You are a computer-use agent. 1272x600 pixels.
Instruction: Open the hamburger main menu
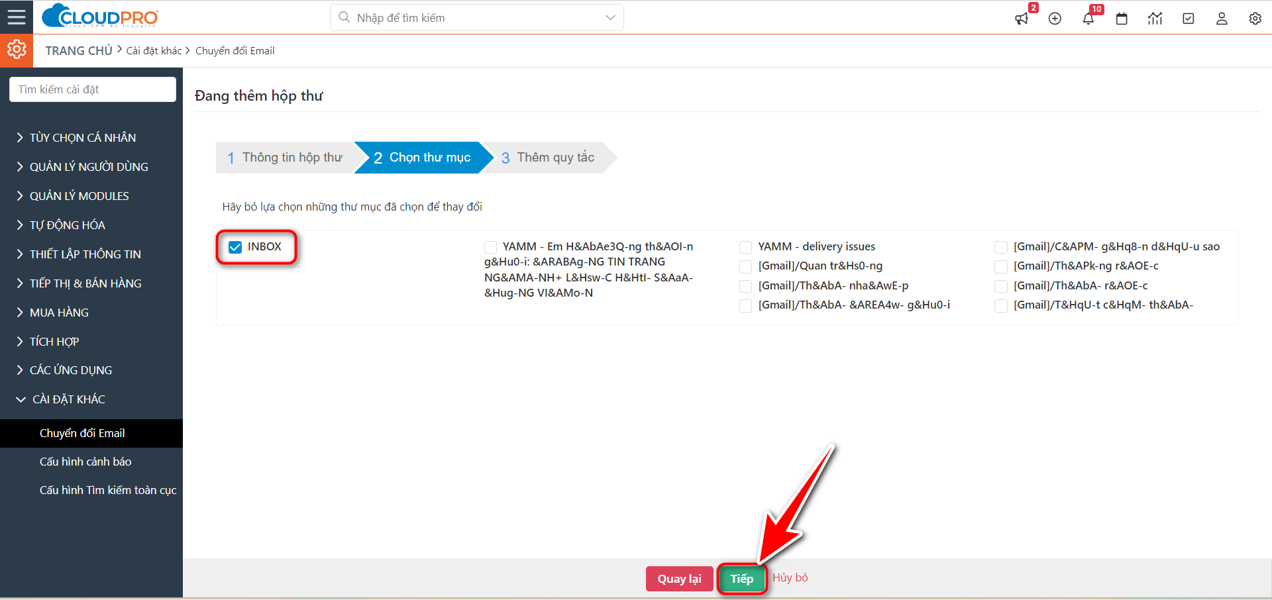point(17,17)
